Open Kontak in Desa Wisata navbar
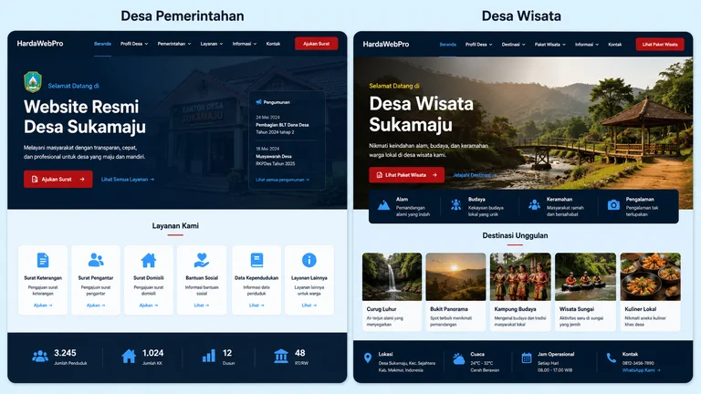Image resolution: width=701 pixels, height=394 pixels. pyautogui.click(x=614, y=45)
